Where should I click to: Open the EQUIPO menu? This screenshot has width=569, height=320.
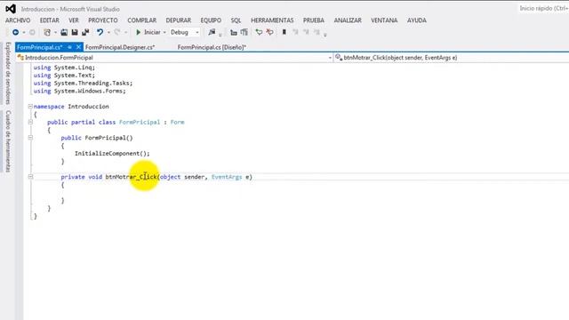tap(211, 20)
